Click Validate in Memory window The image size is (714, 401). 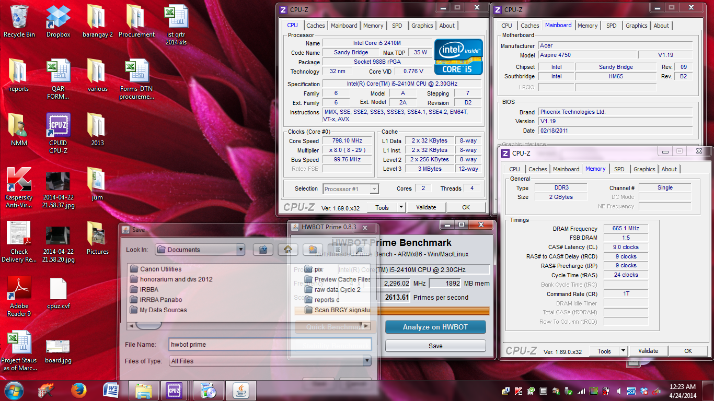point(648,351)
